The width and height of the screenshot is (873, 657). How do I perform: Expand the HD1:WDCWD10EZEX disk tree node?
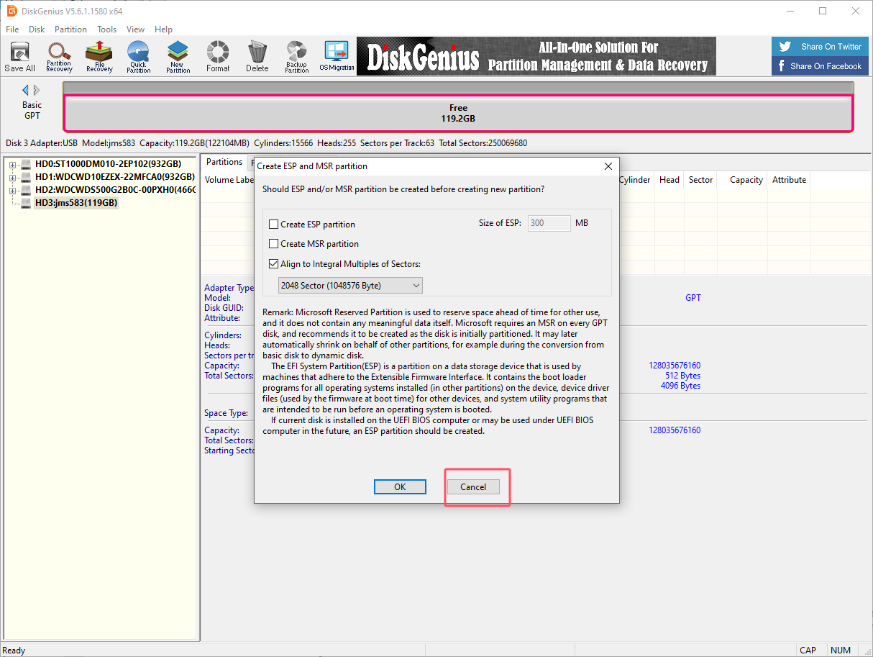click(12, 177)
